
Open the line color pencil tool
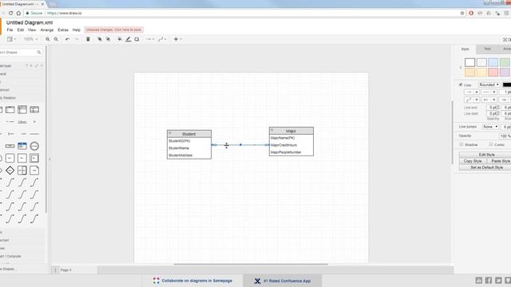click(x=128, y=39)
